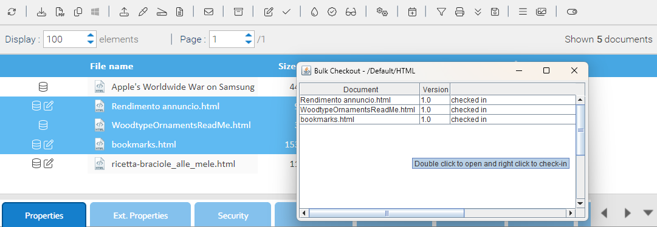Click Bulk Checkout vertical scrollbar down arrow

580,203
